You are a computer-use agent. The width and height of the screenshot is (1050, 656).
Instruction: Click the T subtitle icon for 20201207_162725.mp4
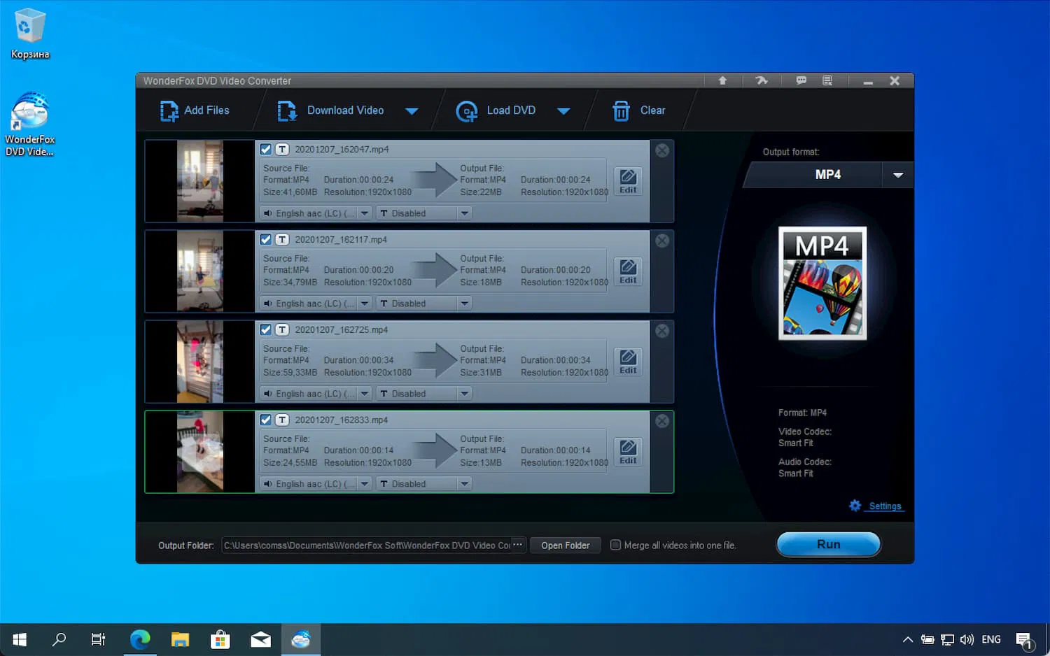(282, 329)
